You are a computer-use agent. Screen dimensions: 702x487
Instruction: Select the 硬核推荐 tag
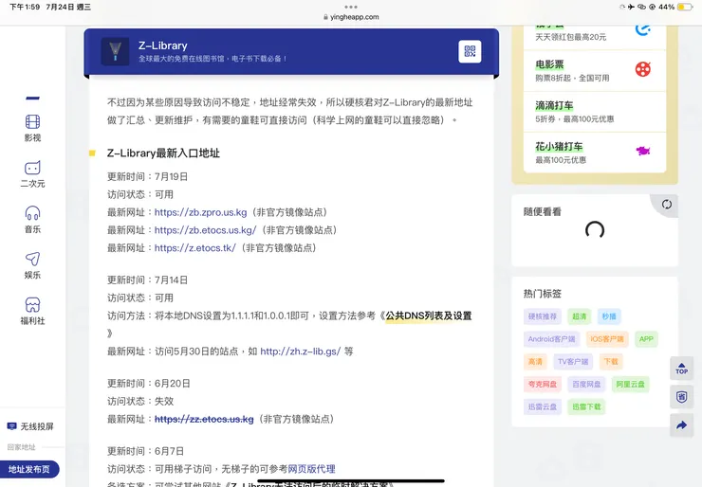click(x=543, y=316)
